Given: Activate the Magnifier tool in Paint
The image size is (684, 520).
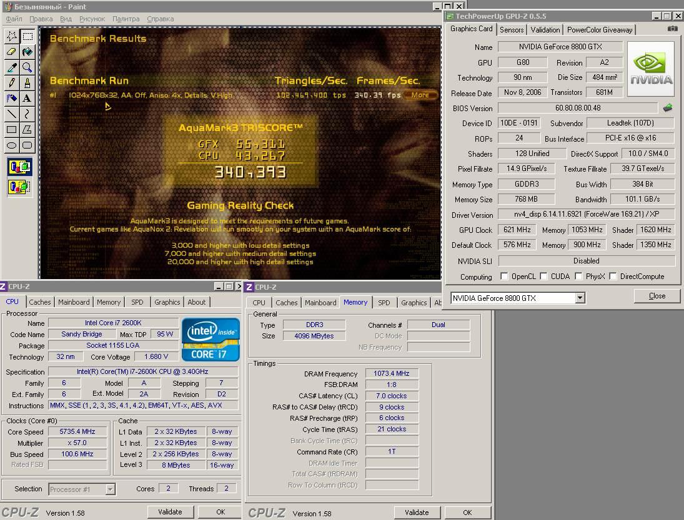Looking at the screenshot, I should click(27, 67).
